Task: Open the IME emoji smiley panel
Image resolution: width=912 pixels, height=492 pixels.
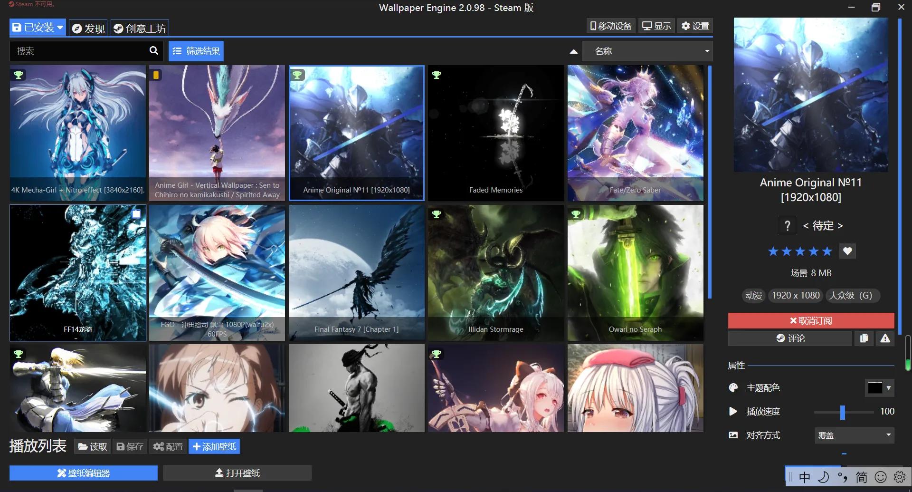Action: pos(881,477)
